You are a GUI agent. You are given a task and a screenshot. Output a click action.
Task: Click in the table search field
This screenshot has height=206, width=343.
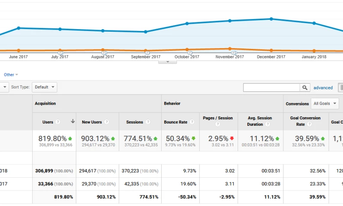pos(271,88)
